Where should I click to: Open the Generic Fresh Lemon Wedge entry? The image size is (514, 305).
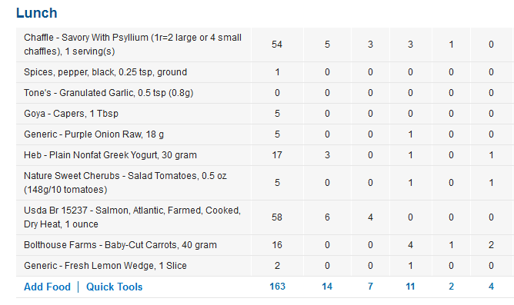tap(105, 265)
